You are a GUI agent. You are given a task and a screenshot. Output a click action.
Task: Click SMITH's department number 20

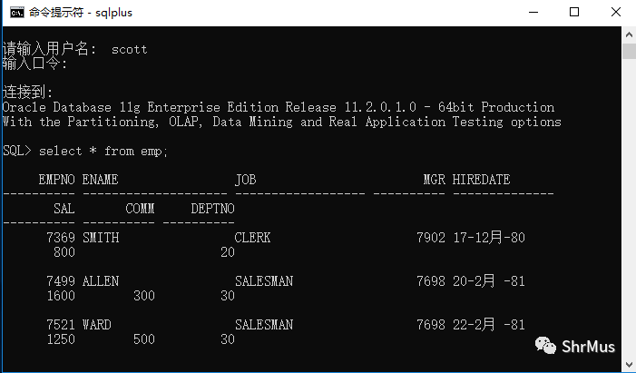point(228,252)
